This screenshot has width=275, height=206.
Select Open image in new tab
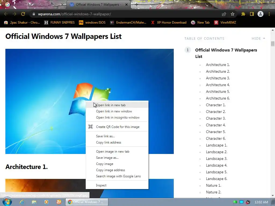[x=117, y=152]
